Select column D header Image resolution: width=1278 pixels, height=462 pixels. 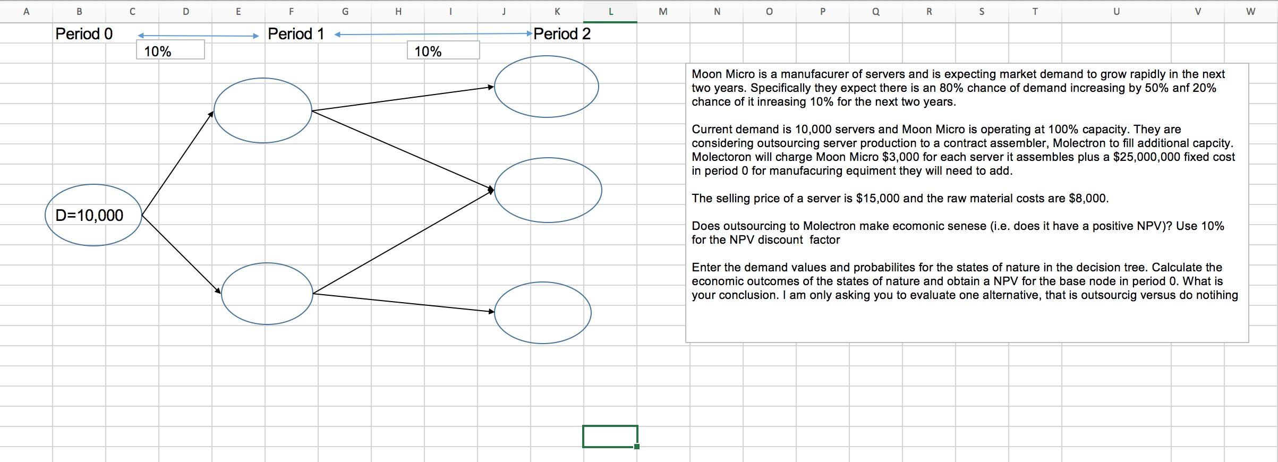tap(185, 11)
